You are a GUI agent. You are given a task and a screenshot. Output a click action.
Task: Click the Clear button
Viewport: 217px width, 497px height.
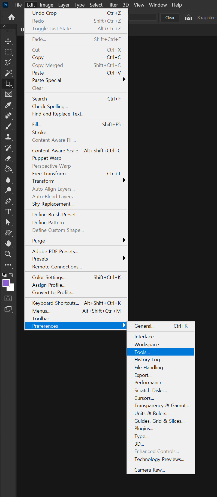click(x=170, y=18)
